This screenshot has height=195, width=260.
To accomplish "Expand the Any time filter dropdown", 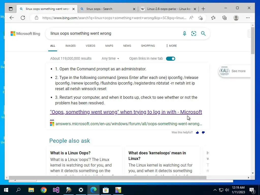I will 110,58.
